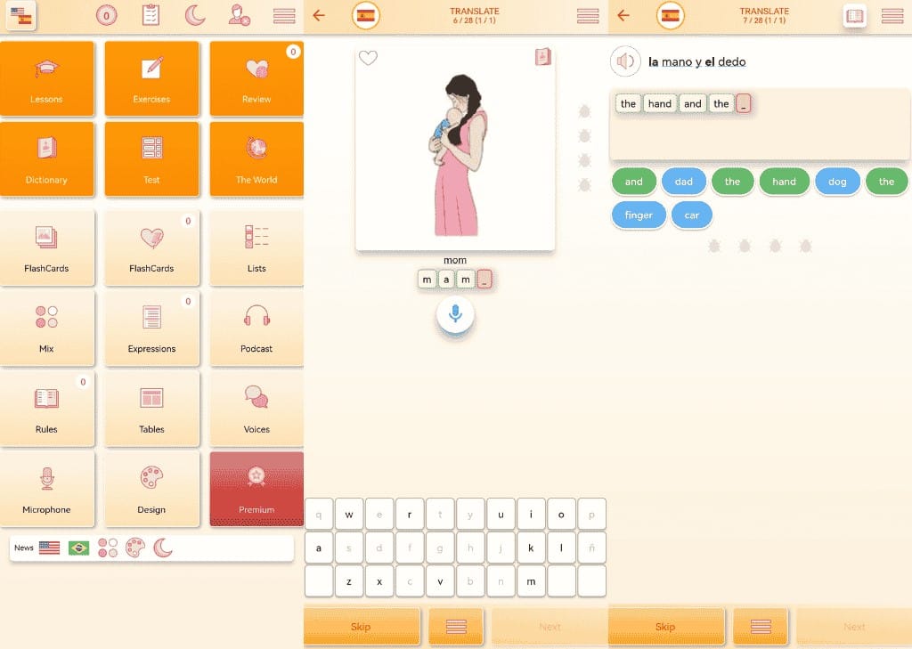
Task: Toggle the book icon in top right header
Action: [x=855, y=16]
